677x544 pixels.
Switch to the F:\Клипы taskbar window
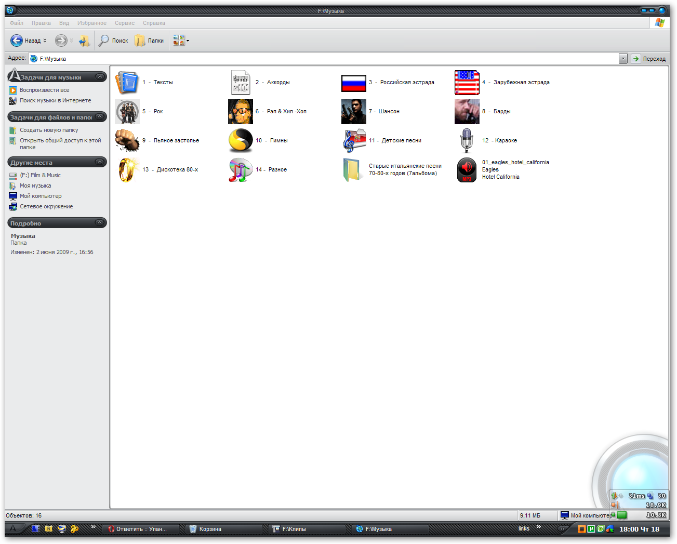tap(307, 529)
